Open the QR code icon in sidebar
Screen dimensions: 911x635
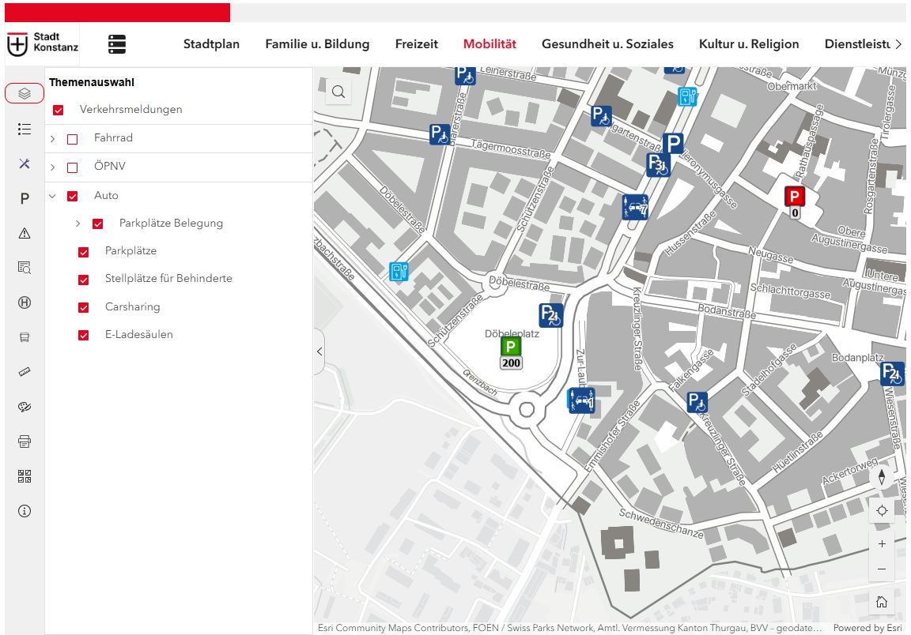tap(24, 475)
